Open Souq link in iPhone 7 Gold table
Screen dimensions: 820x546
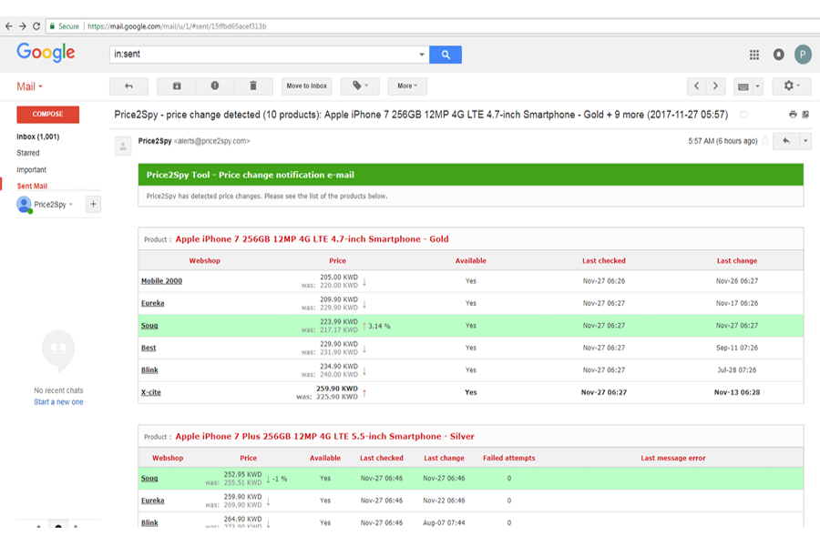point(149,326)
